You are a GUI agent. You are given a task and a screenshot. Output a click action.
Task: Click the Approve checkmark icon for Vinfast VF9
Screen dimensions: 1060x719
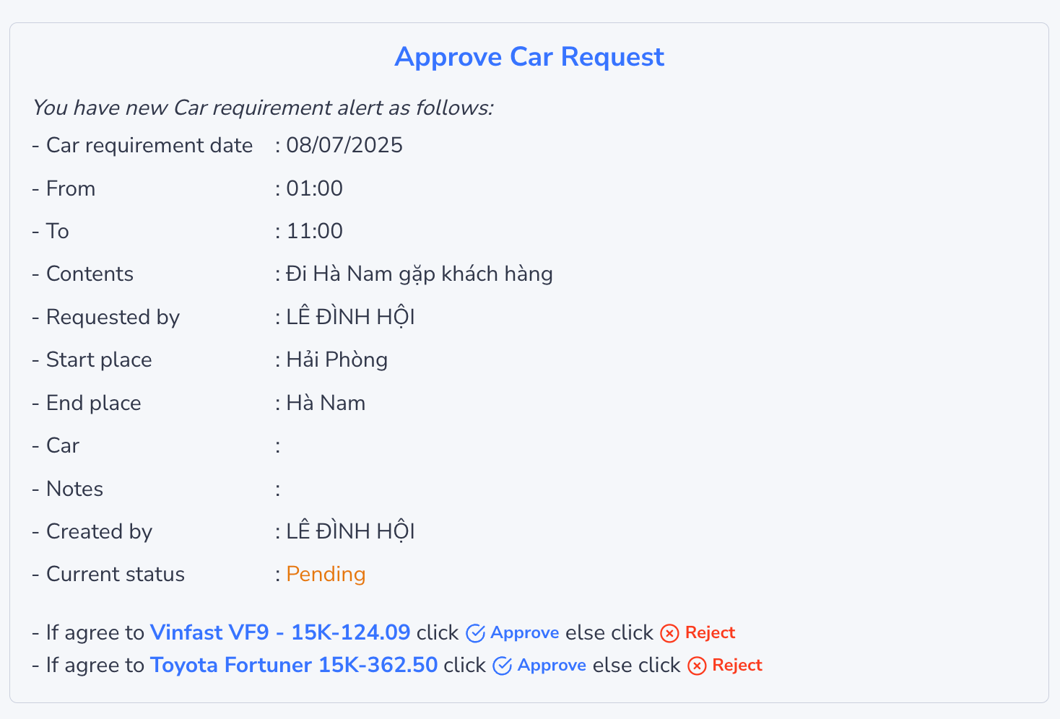click(x=475, y=633)
